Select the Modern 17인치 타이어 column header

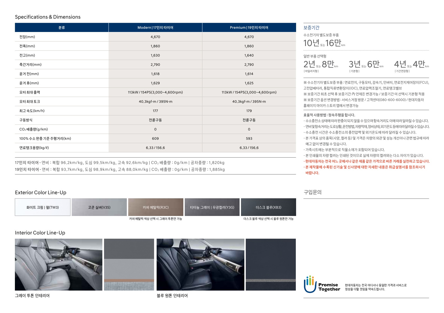tap(155, 27)
